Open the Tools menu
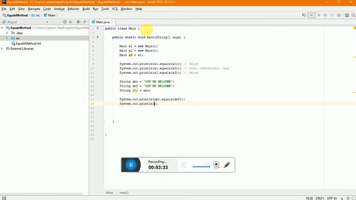 click(105, 9)
